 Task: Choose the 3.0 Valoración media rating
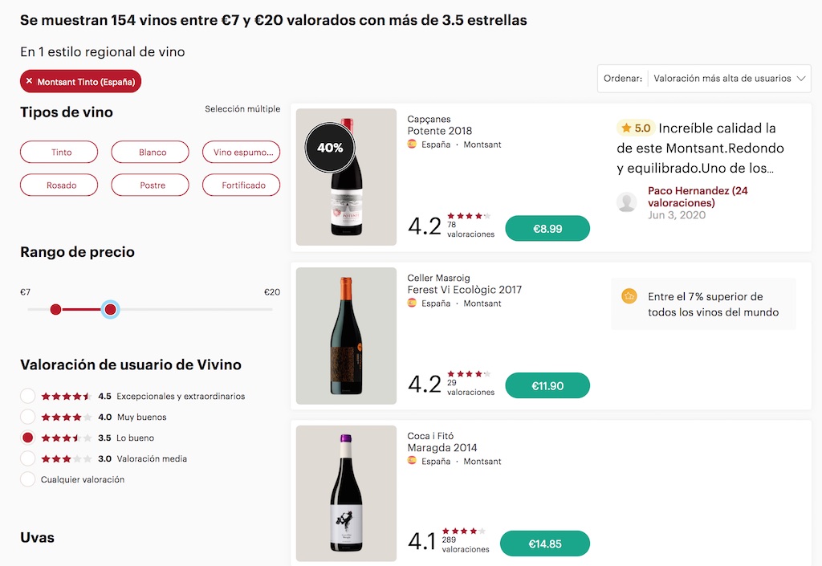[28, 459]
